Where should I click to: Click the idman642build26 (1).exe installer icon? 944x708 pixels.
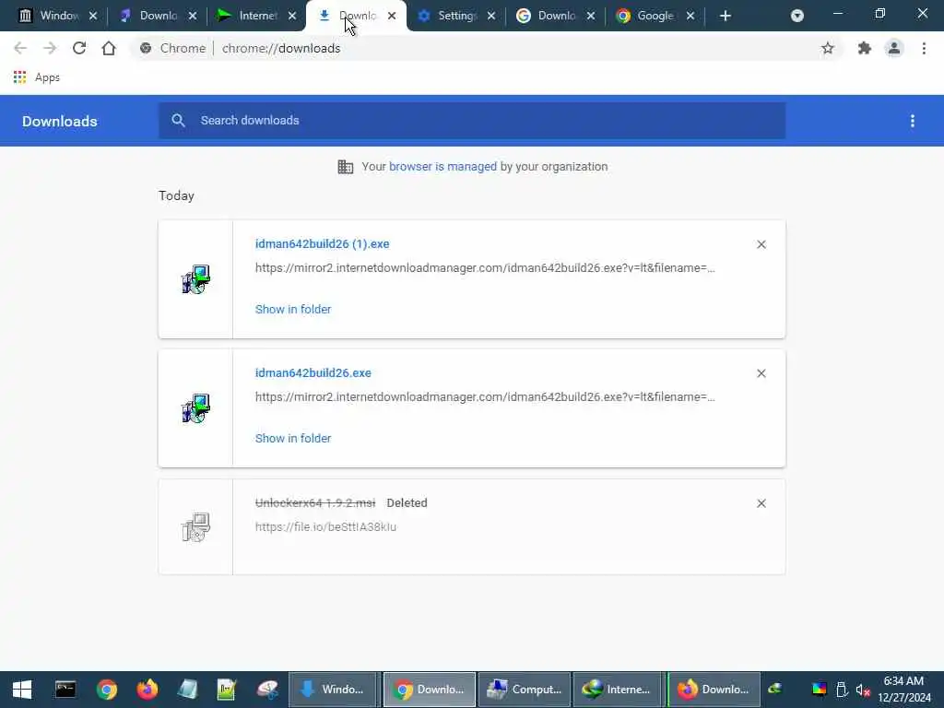point(195,279)
